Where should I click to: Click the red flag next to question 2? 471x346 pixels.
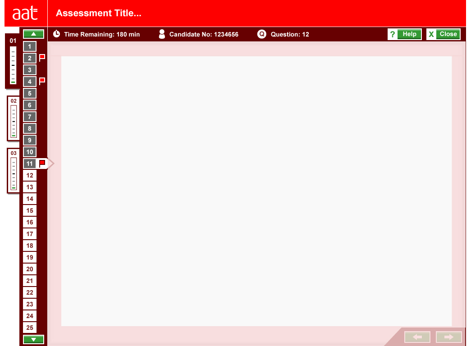[x=42, y=58]
